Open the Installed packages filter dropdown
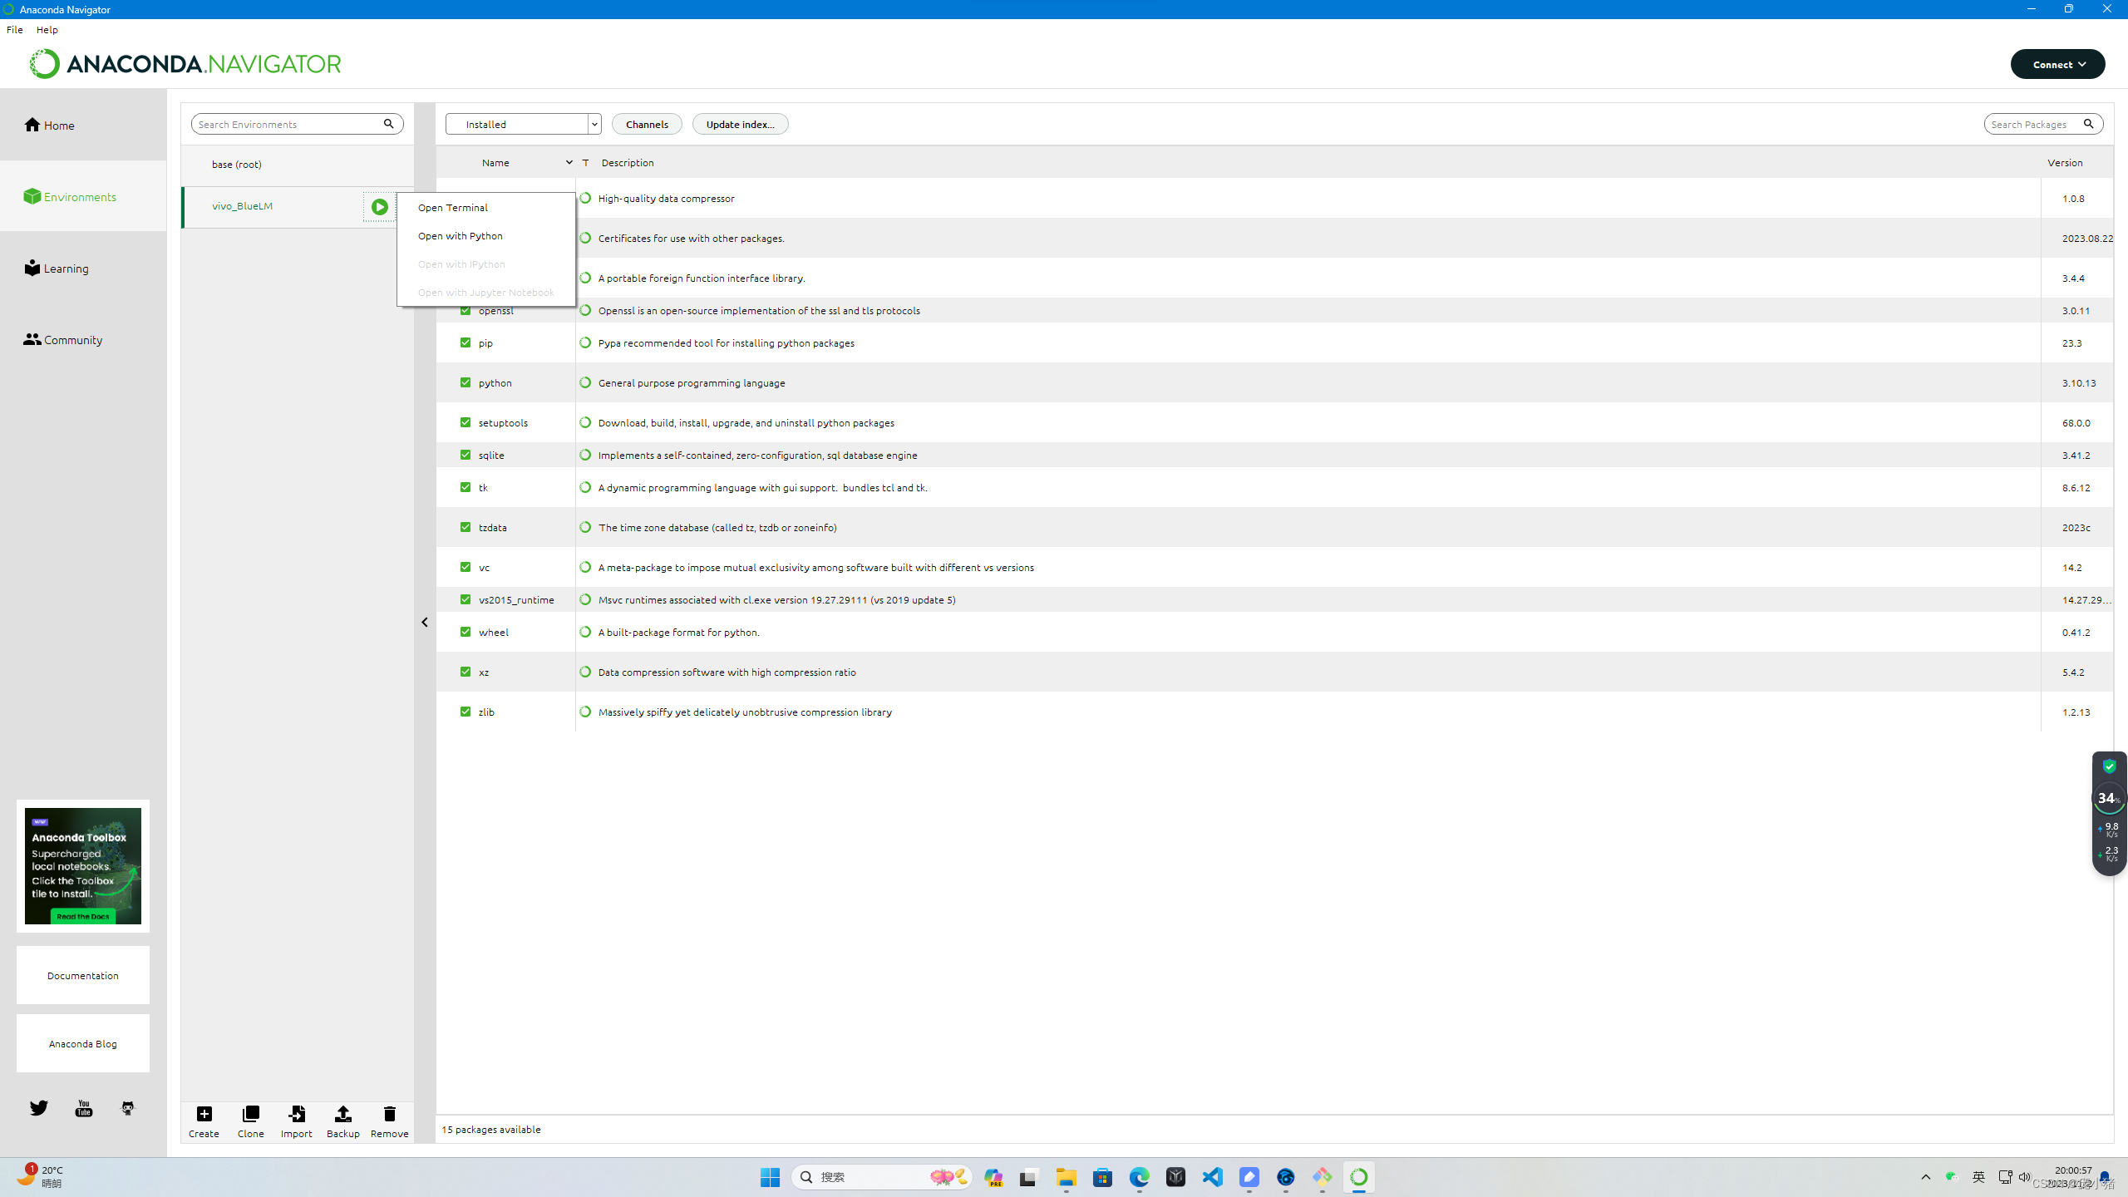The height and width of the screenshot is (1197, 2128). (523, 124)
